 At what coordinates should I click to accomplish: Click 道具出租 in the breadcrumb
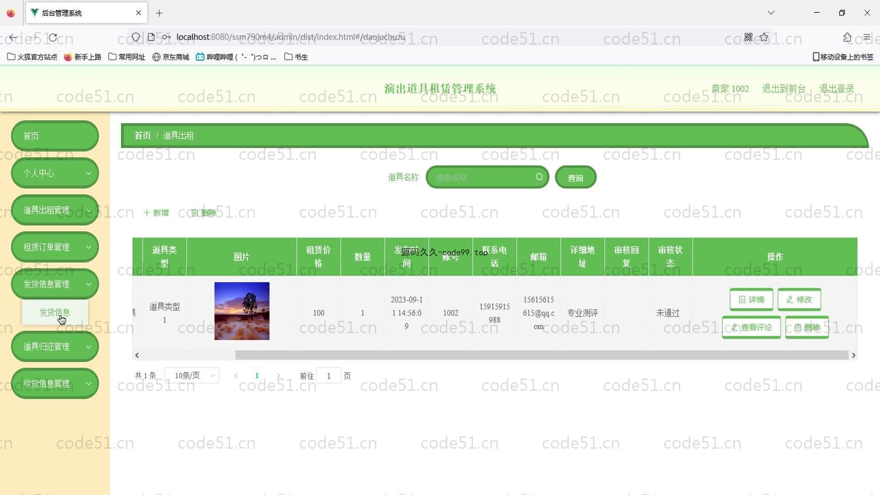[x=178, y=136]
